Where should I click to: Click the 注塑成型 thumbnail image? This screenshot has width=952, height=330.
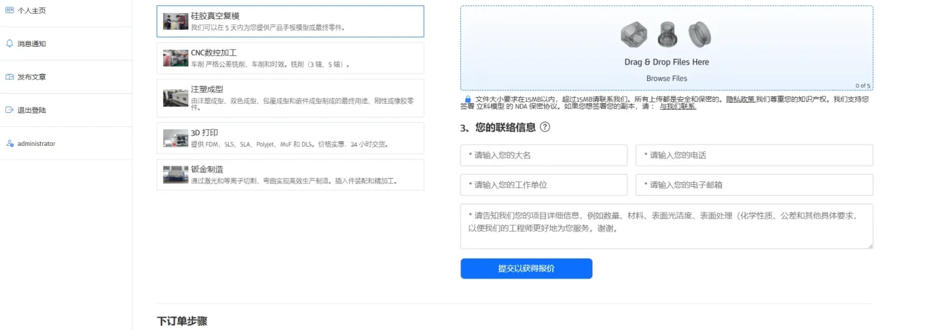pyautogui.click(x=176, y=98)
